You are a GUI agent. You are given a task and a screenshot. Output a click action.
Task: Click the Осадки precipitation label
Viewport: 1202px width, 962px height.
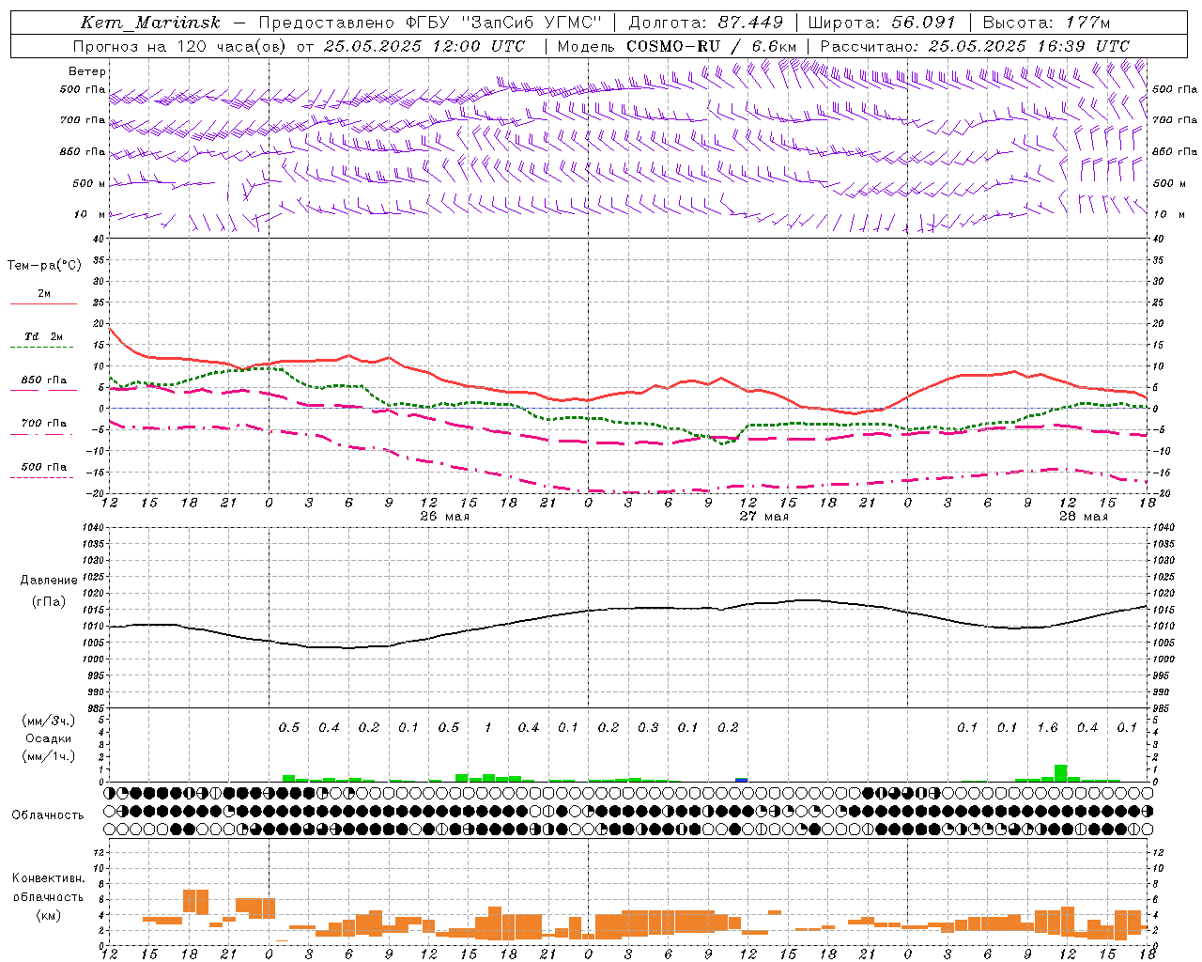pos(49,738)
